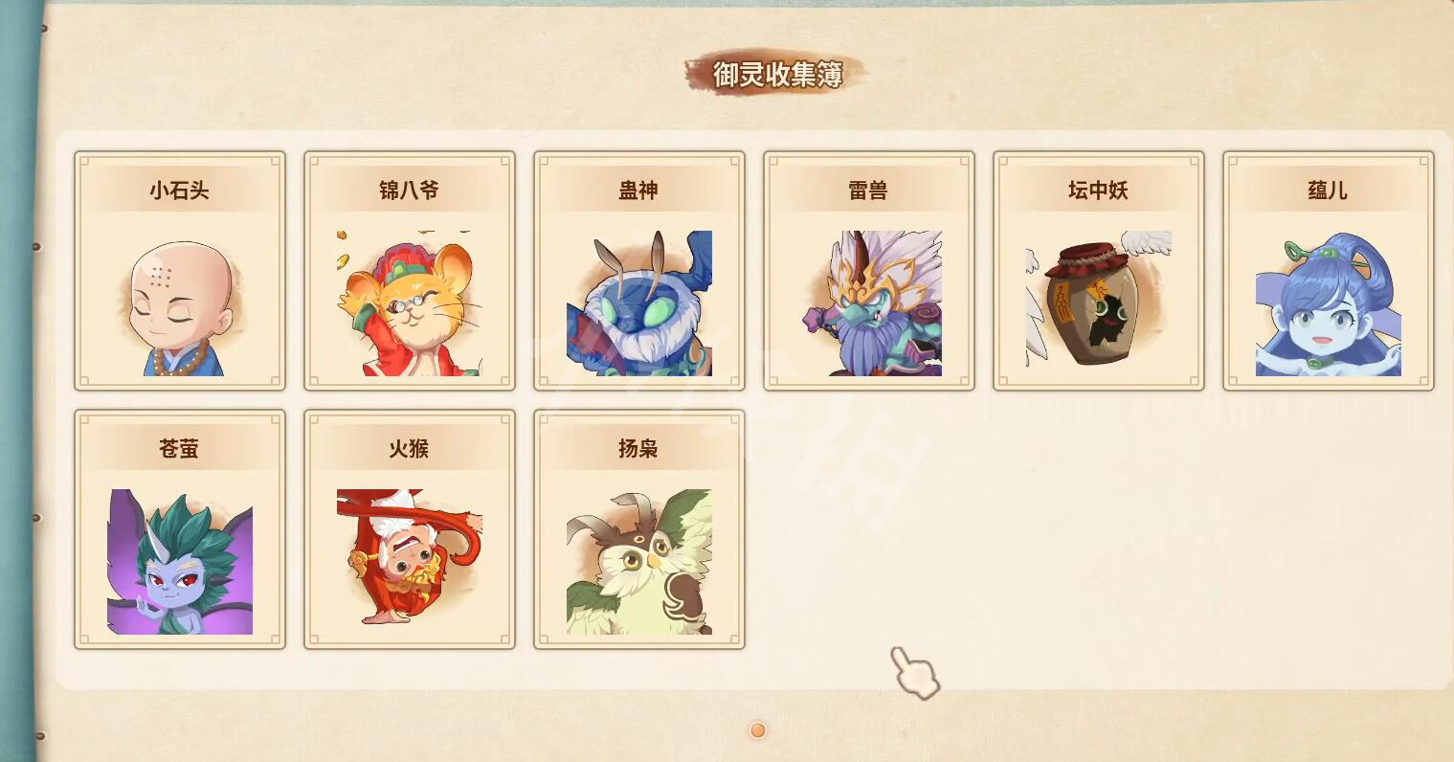Image resolution: width=1454 pixels, height=762 pixels.
Task: Click the 雷兽 card title
Action: coord(868,190)
